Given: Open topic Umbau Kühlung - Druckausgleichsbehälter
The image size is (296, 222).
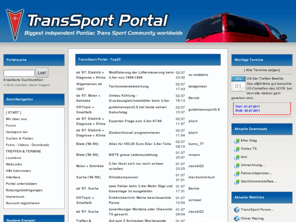Looking at the screenshot, I should click(139, 98).
